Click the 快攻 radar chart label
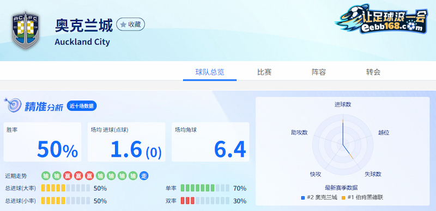 click(316, 174)
